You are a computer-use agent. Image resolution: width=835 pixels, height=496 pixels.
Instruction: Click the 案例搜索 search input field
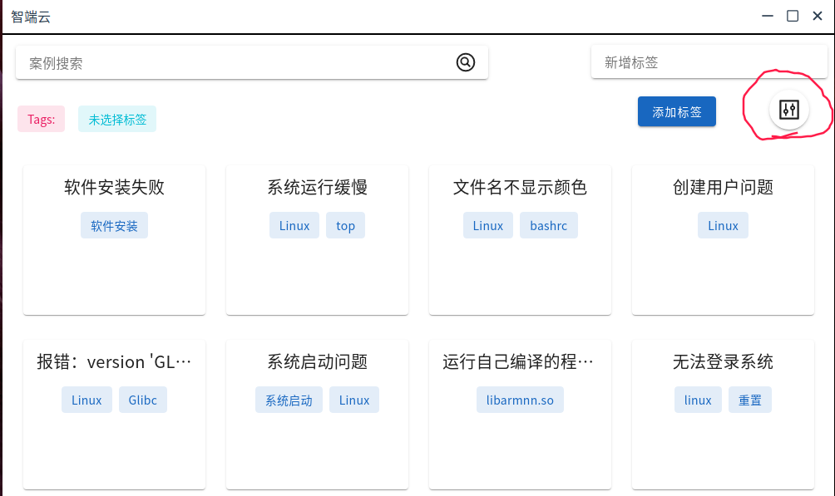point(237,63)
